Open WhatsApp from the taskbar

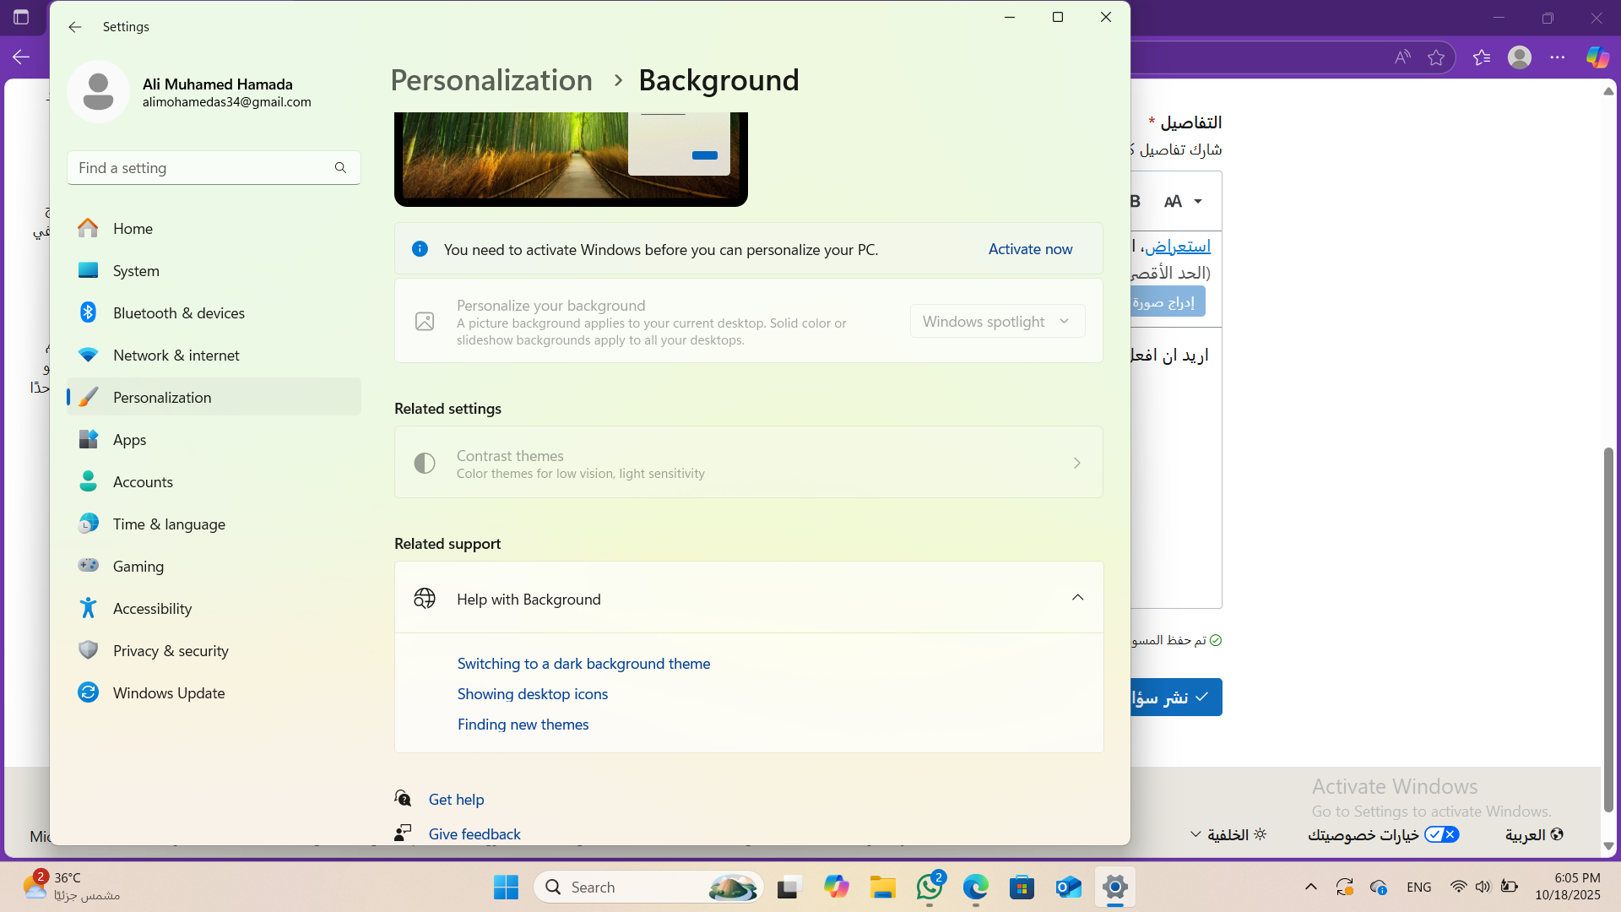coord(930,887)
